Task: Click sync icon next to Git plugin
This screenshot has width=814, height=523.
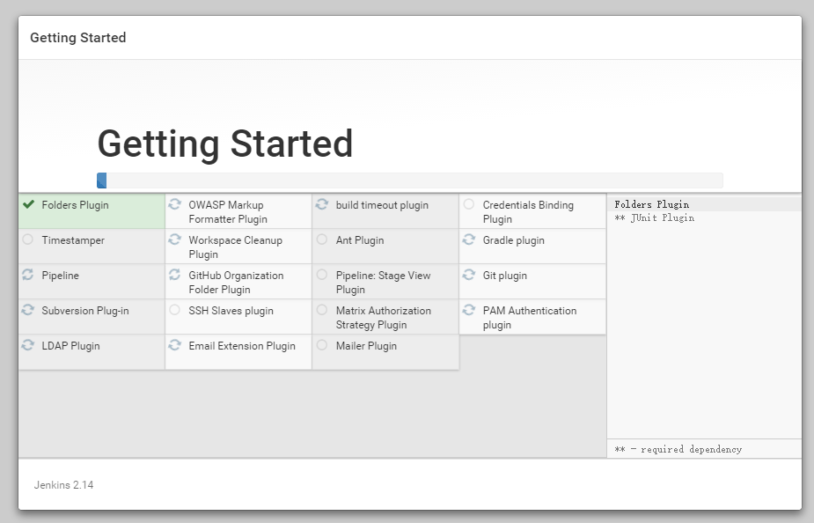Action: pos(469,275)
